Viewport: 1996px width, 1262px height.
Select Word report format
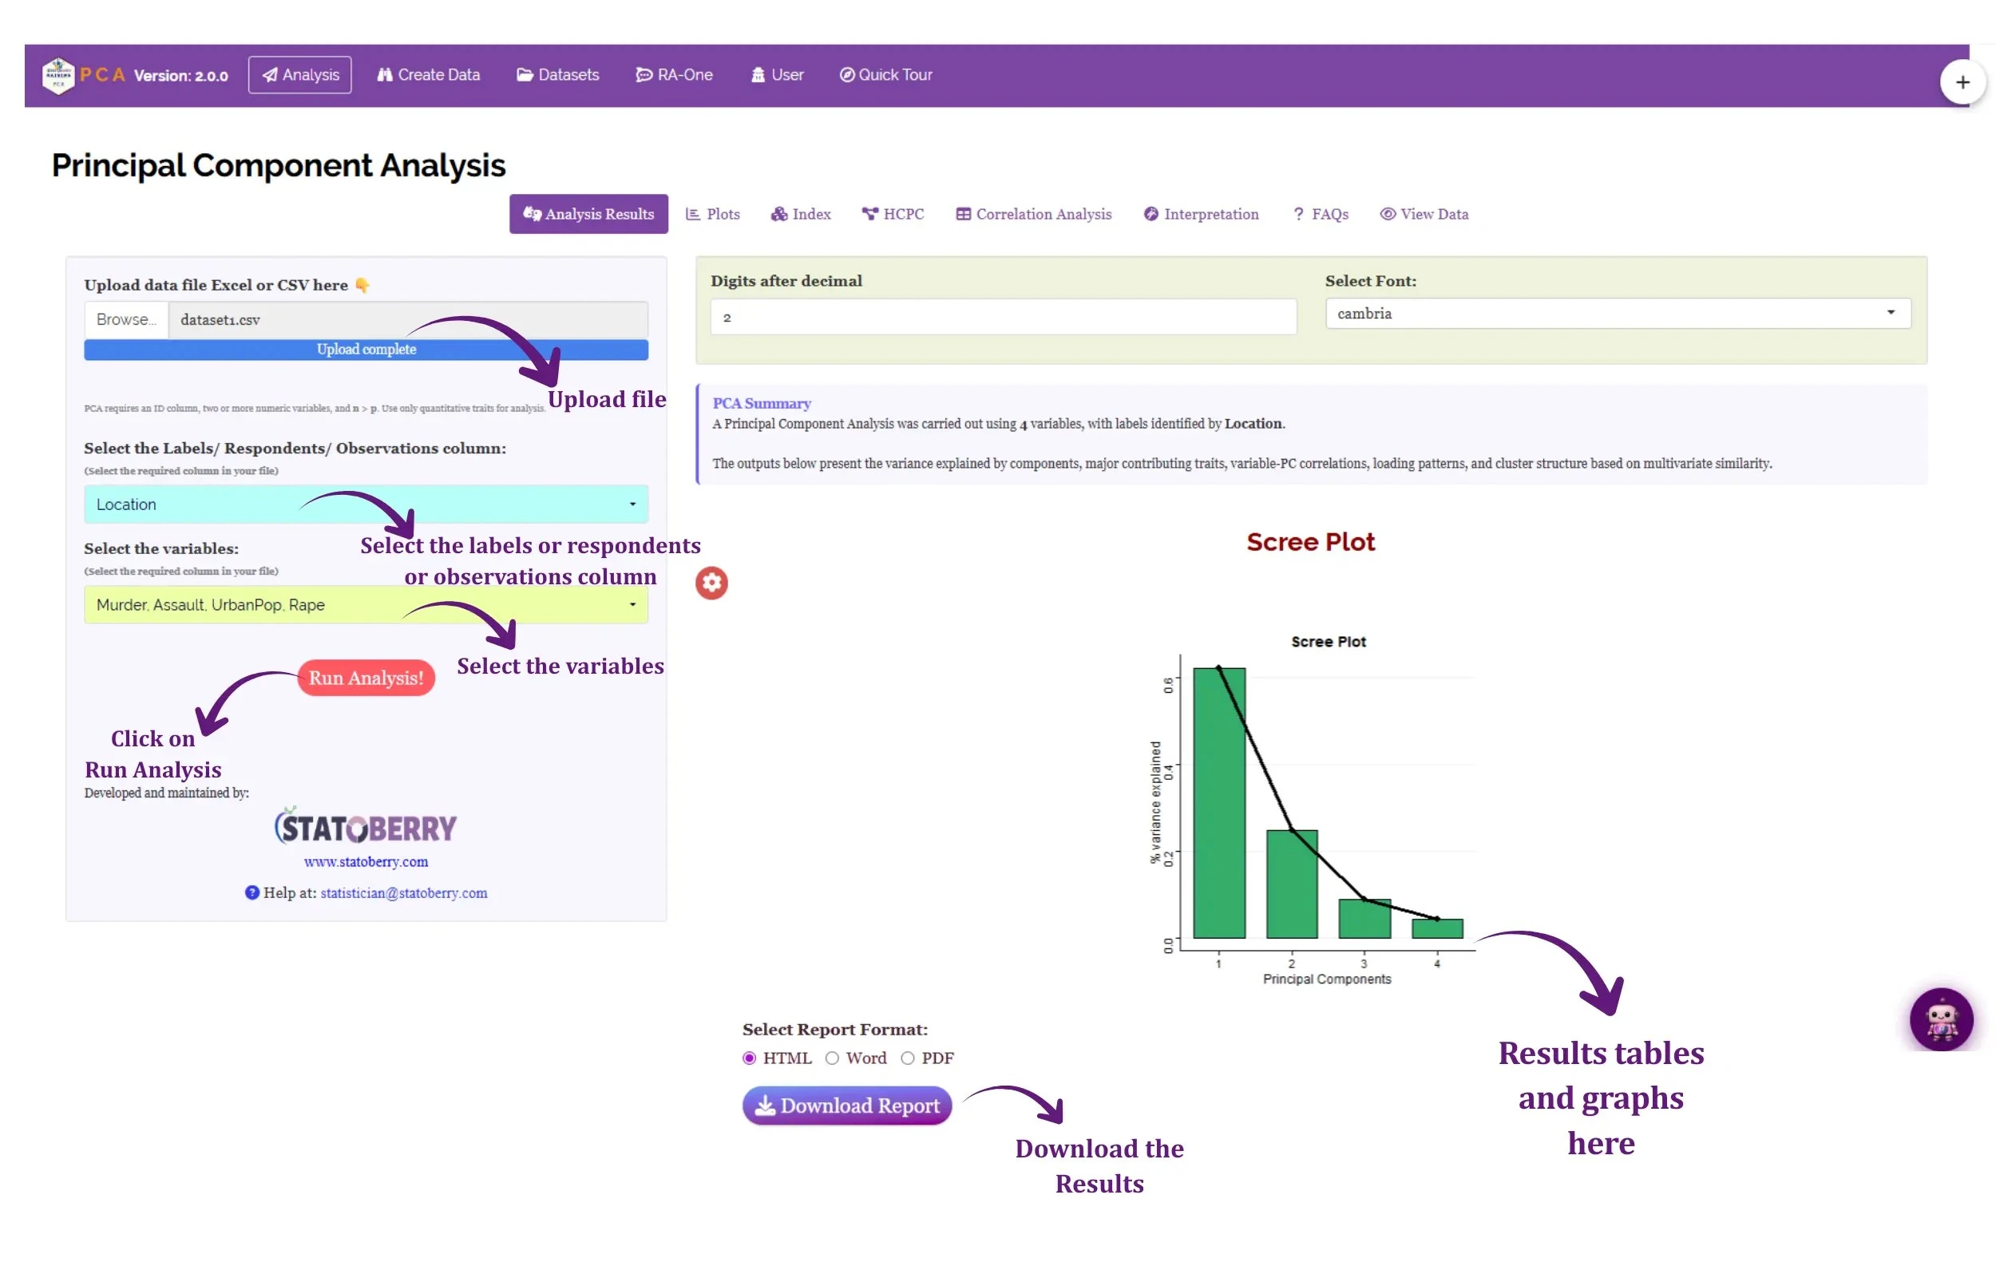832,1058
